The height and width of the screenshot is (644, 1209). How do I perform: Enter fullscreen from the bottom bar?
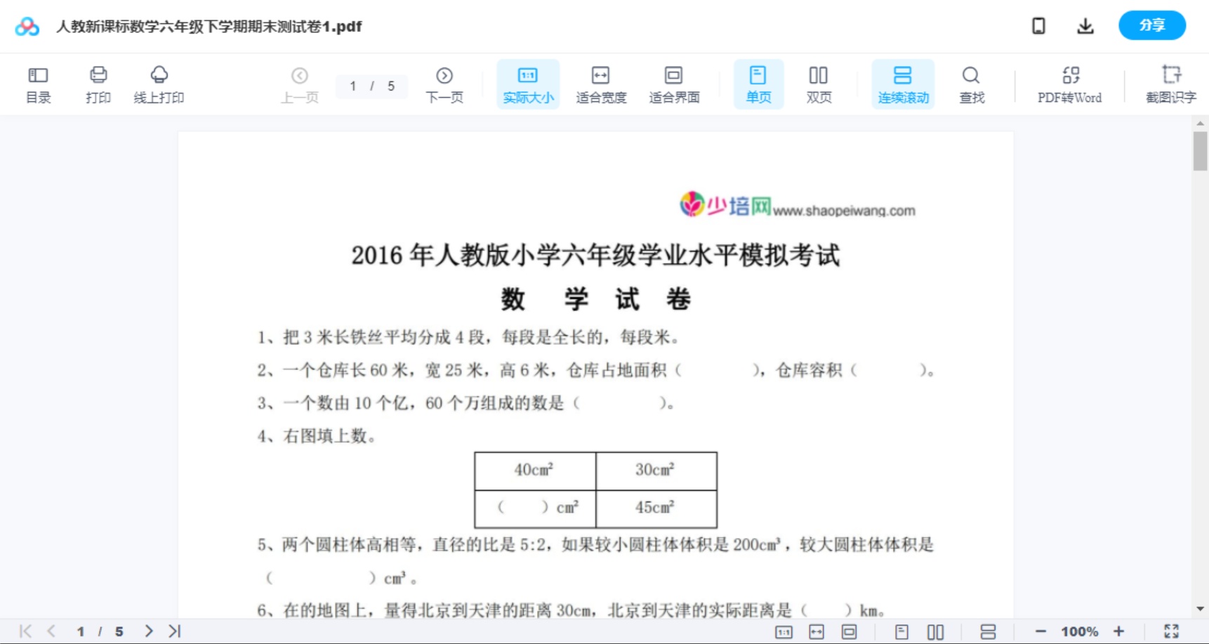[x=1171, y=630]
